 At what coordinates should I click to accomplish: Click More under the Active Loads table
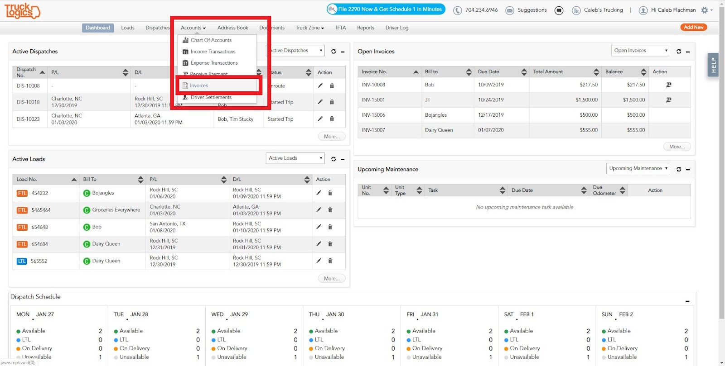pos(332,279)
